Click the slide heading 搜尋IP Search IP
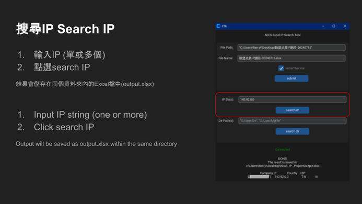This screenshot has width=362, height=204. 65,29
